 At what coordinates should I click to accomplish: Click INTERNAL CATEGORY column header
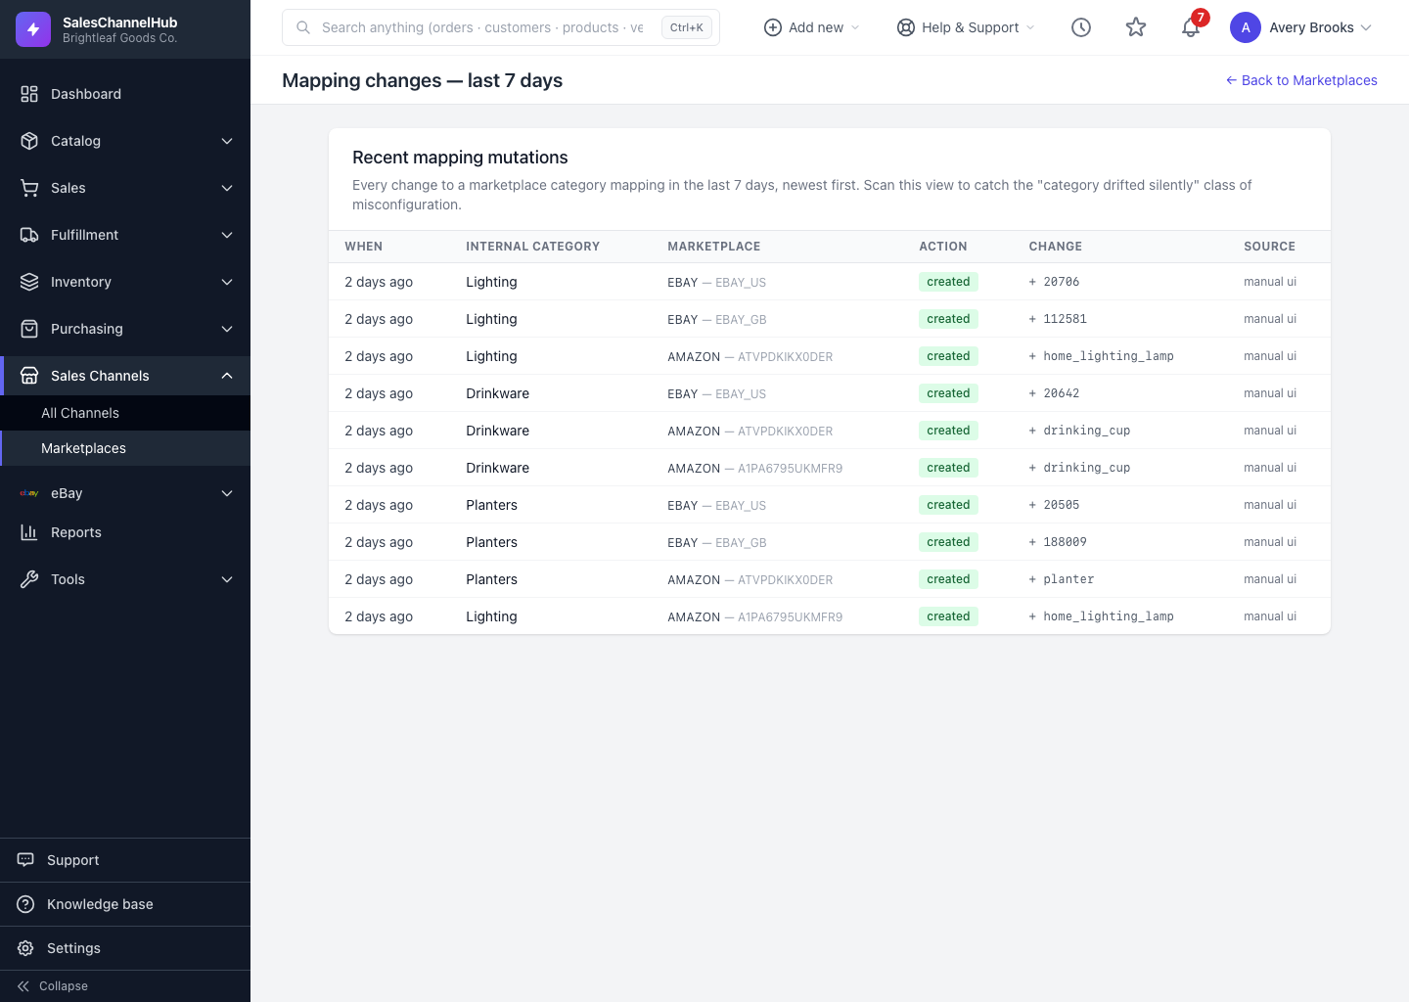(x=533, y=247)
